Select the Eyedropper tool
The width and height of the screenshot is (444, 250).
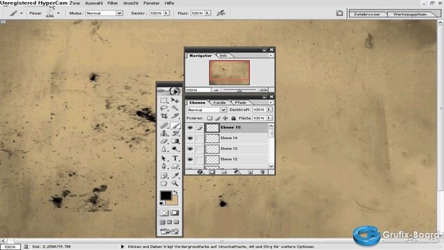point(175,176)
